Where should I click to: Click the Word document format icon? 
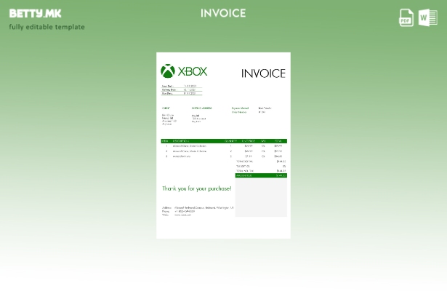click(427, 17)
